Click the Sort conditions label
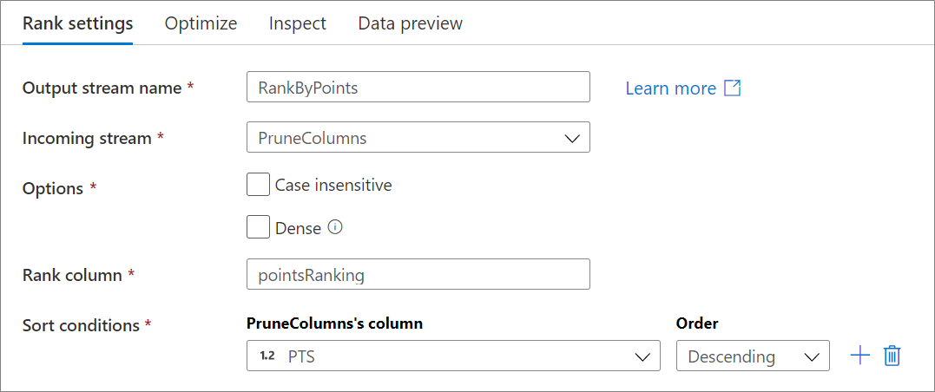Screen dimensions: 935x392 [x=82, y=325]
